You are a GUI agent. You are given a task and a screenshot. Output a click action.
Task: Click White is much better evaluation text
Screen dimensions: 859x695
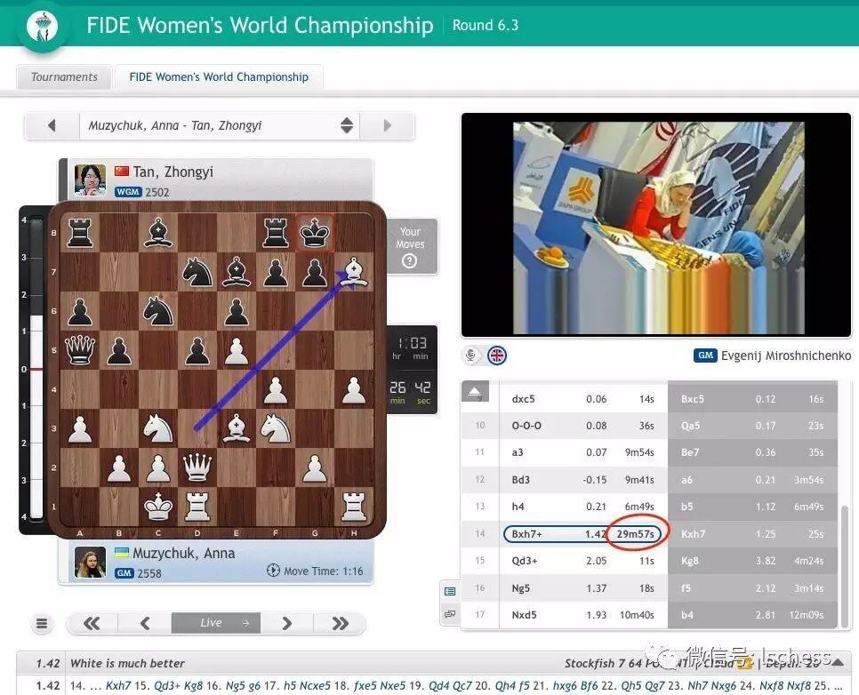127,663
